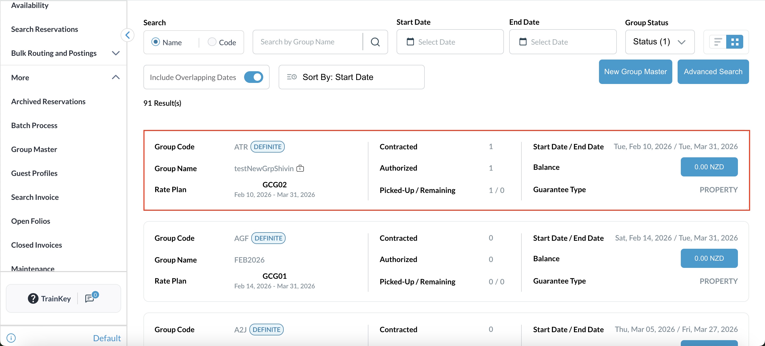The height and width of the screenshot is (346, 765).
Task: Open Group Master in sidebar
Action: point(34,149)
